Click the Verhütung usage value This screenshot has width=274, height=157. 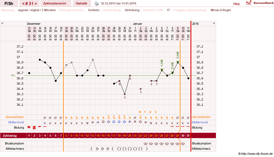(132, 10)
